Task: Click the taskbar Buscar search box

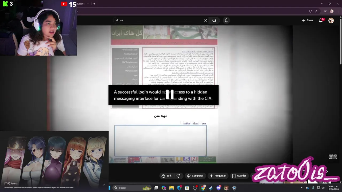Action: [x=133, y=188]
